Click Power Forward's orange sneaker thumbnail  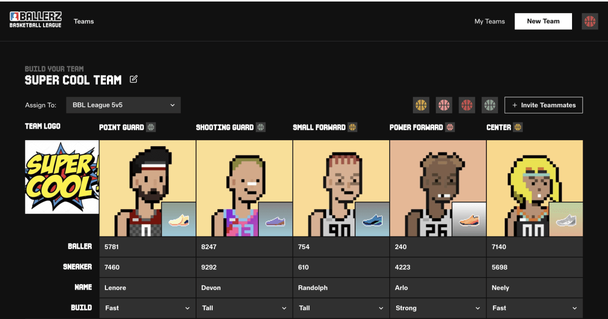coord(469,219)
